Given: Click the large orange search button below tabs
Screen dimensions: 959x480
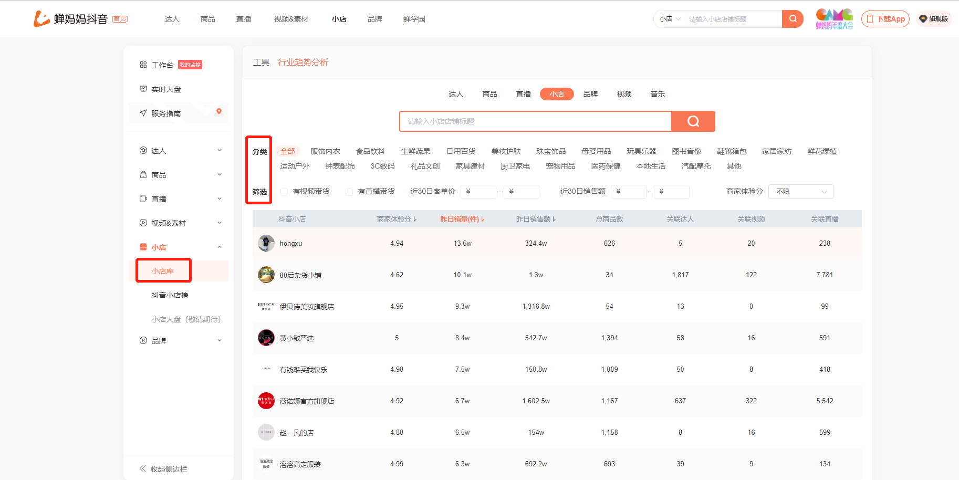Looking at the screenshot, I should (x=693, y=121).
